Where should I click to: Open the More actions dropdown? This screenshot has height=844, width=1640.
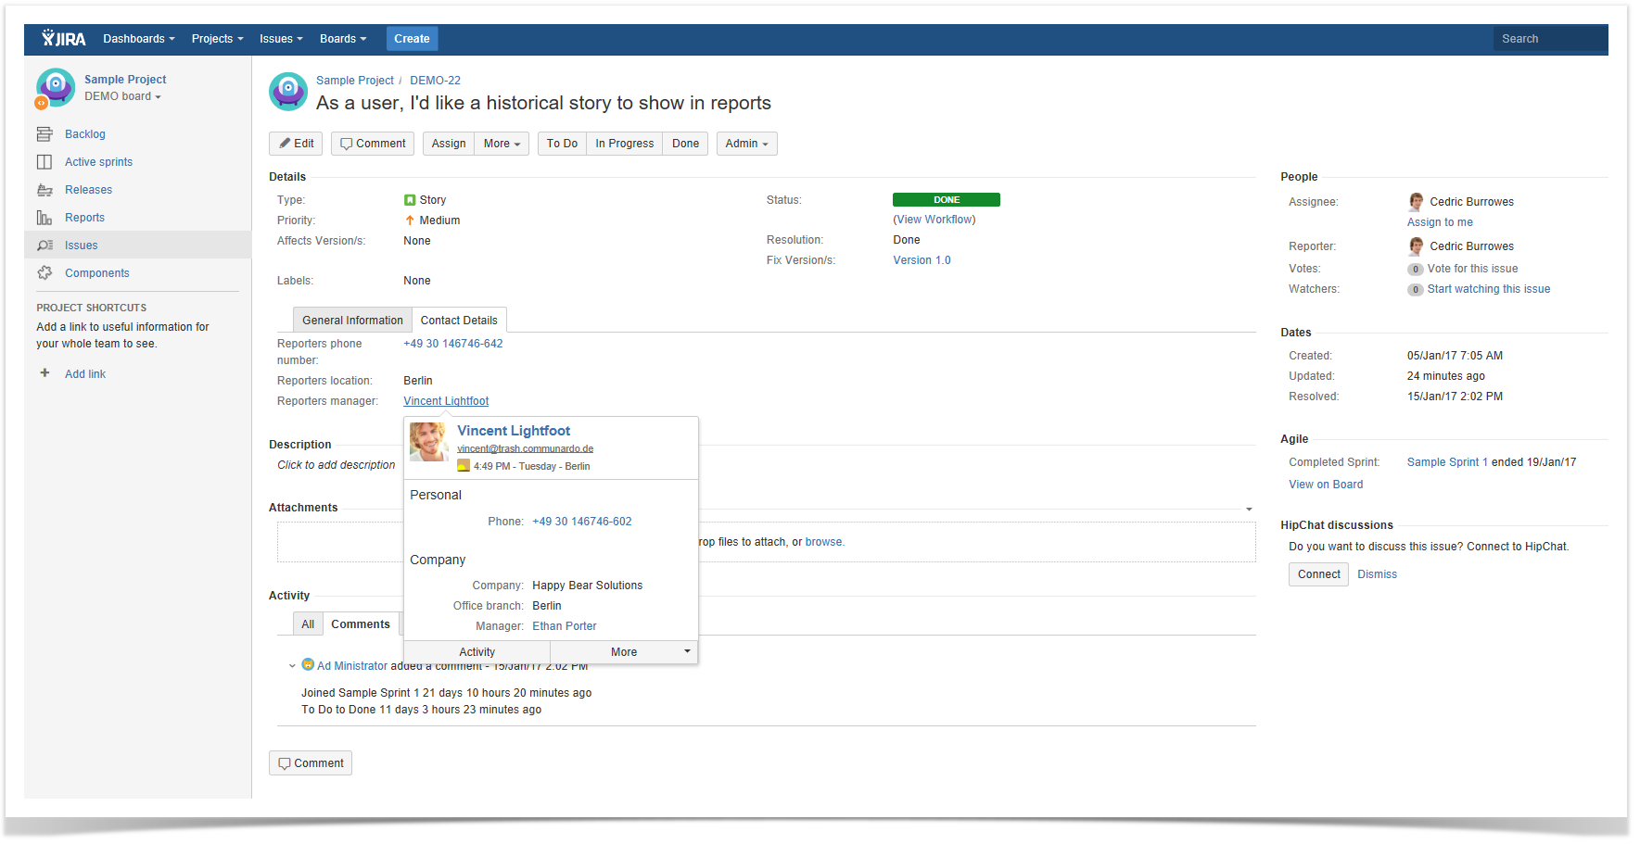pos(502,144)
